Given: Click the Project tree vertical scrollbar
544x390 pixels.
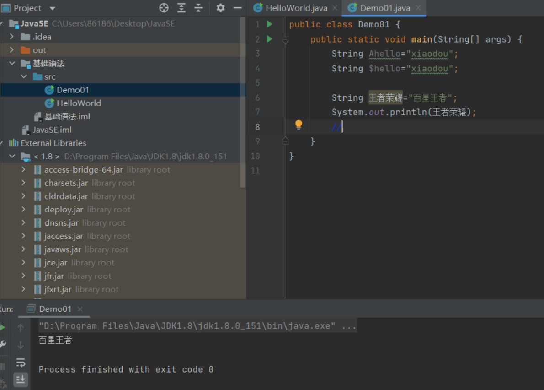Looking at the screenshot, I should [243, 137].
